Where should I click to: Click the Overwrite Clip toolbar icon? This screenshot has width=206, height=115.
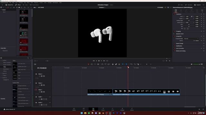pyautogui.click(x=106, y=64)
